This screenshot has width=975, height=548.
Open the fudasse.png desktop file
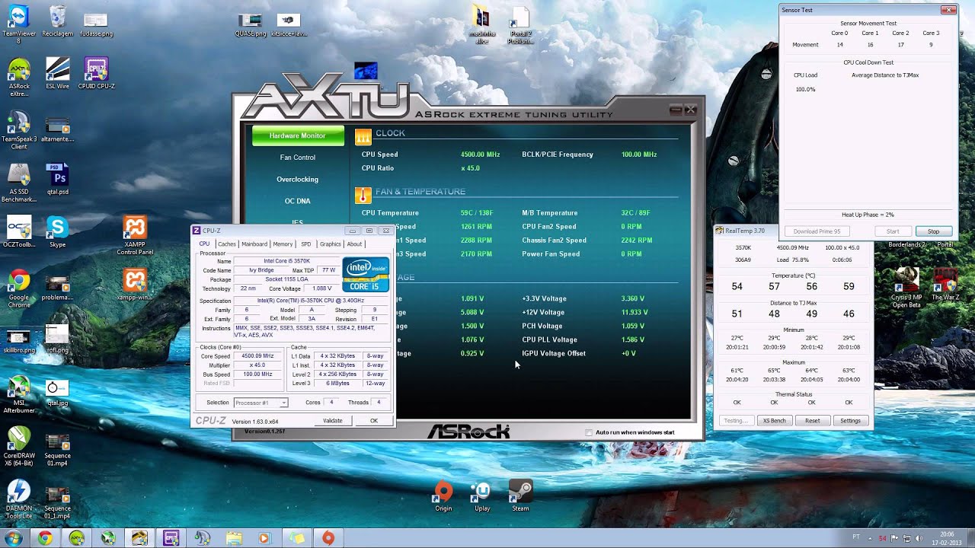click(x=96, y=24)
